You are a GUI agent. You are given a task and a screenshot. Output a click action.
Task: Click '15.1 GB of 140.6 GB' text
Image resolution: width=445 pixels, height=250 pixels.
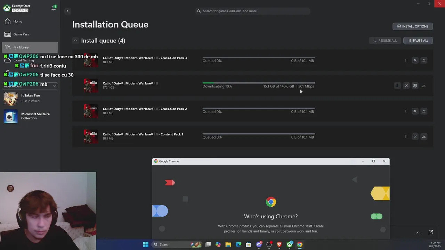click(x=278, y=86)
